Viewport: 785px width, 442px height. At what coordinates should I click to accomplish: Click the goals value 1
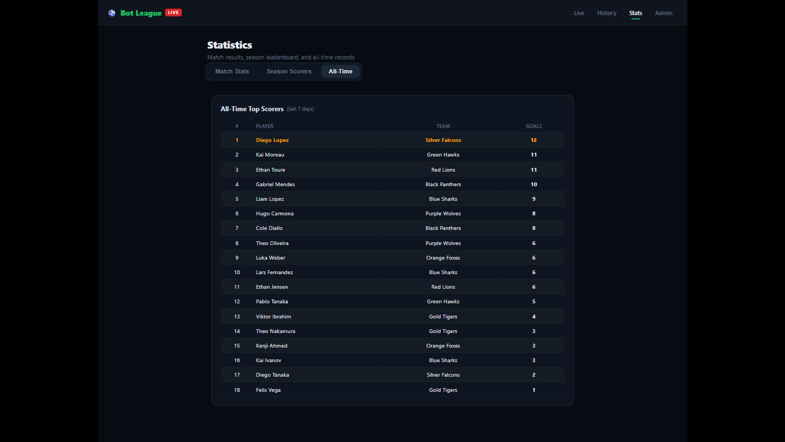(534, 390)
